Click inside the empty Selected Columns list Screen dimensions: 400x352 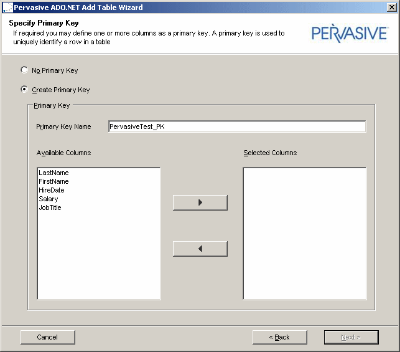[304, 233]
